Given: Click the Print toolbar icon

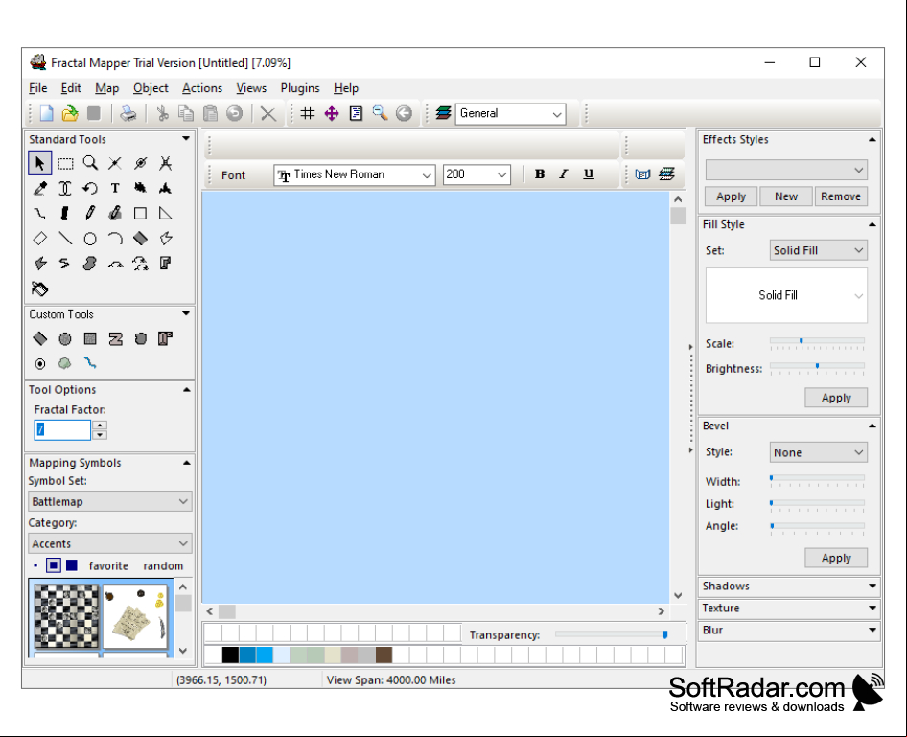Looking at the screenshot, I should [128, 113].
